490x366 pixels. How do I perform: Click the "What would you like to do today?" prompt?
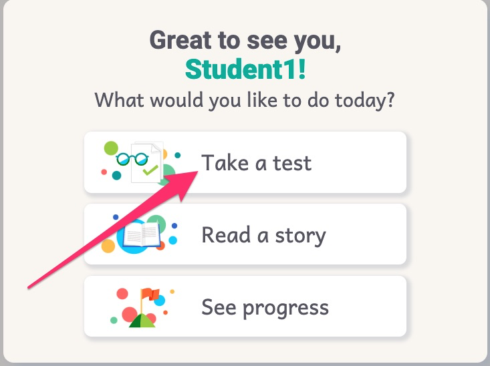pyautogui.click(x=245, y=101)
